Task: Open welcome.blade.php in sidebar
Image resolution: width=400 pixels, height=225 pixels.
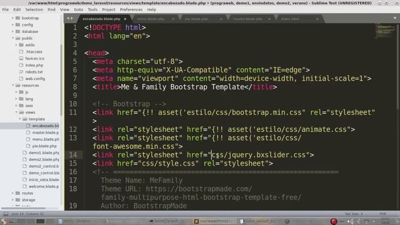Action: (44, 186)
